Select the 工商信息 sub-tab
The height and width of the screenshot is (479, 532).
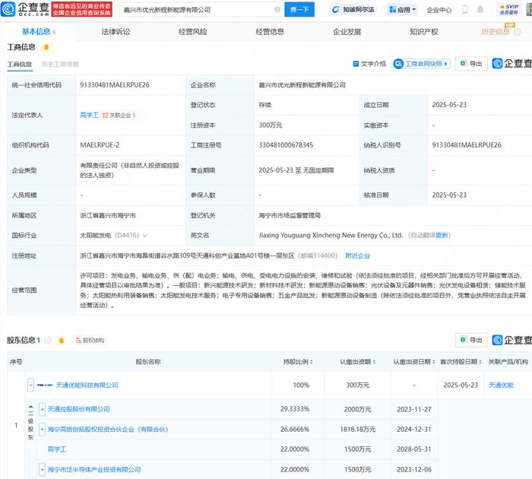pyautogui.click(x=19, y=64)
